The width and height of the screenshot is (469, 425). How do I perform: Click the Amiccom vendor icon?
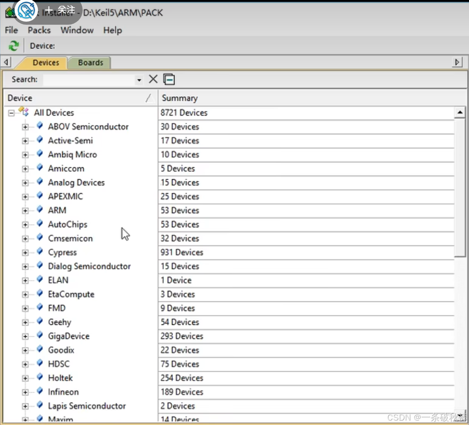point(40,168)
